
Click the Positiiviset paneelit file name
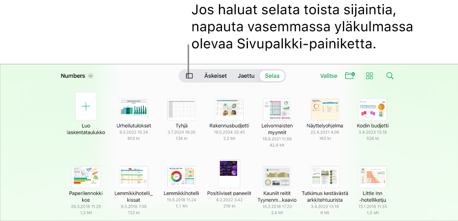pyautogui.click(x=229, y=193)
